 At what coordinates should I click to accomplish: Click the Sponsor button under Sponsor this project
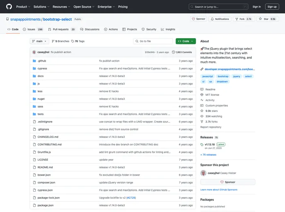coord(228,182)
